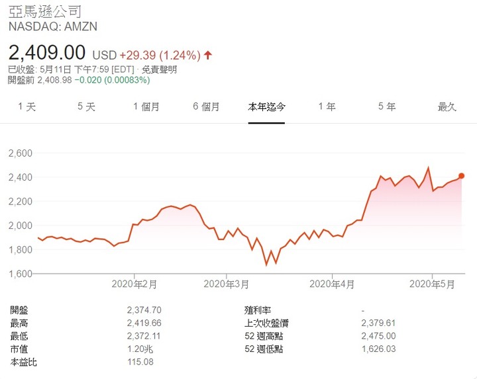Click the current price dot on chart
This screenshot has width=477, height=379.
pyautogui.click(x=462, y=176)
